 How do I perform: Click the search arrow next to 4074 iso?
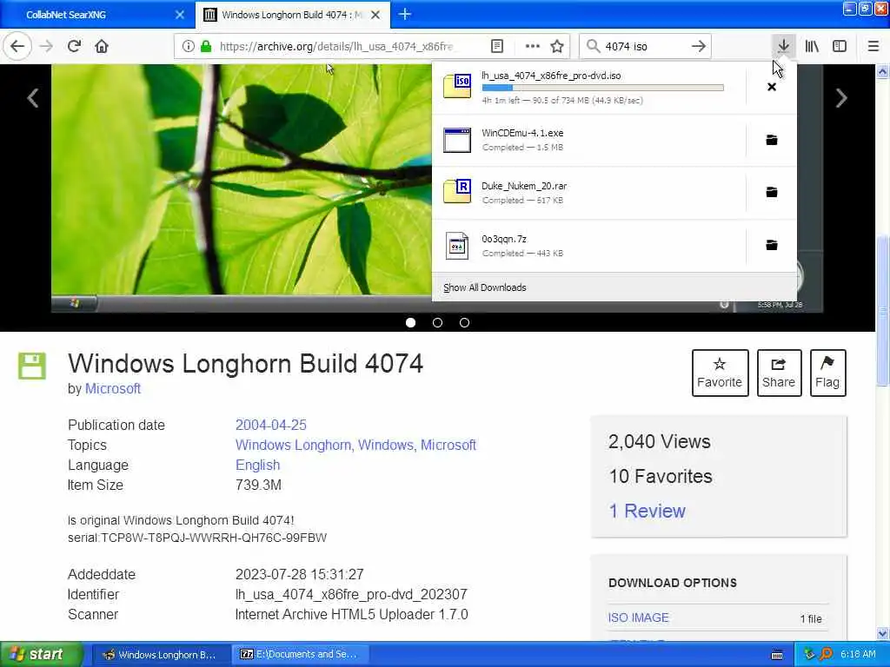click(x=699, y=47)
